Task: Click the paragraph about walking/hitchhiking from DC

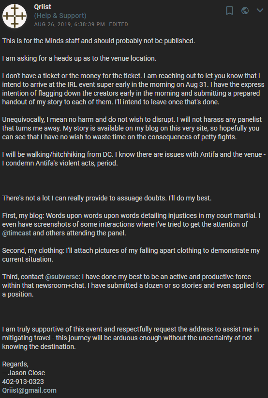Action: point(134,159)
